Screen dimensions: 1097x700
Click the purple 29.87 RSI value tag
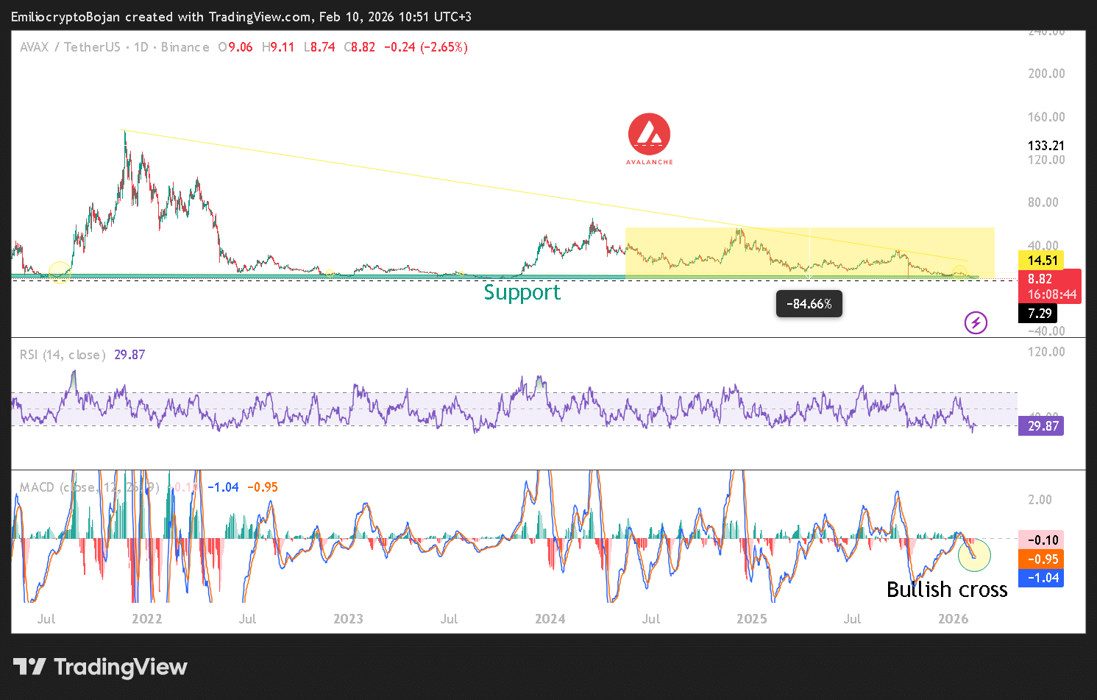1040,426
